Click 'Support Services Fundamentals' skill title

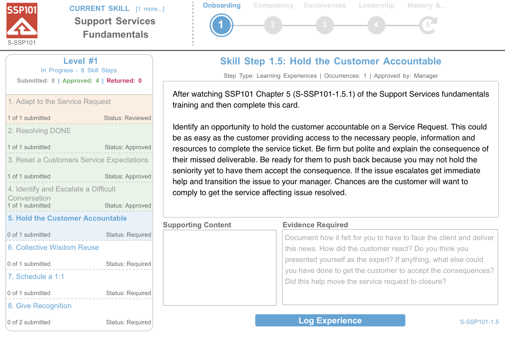(x=115, y=28)
